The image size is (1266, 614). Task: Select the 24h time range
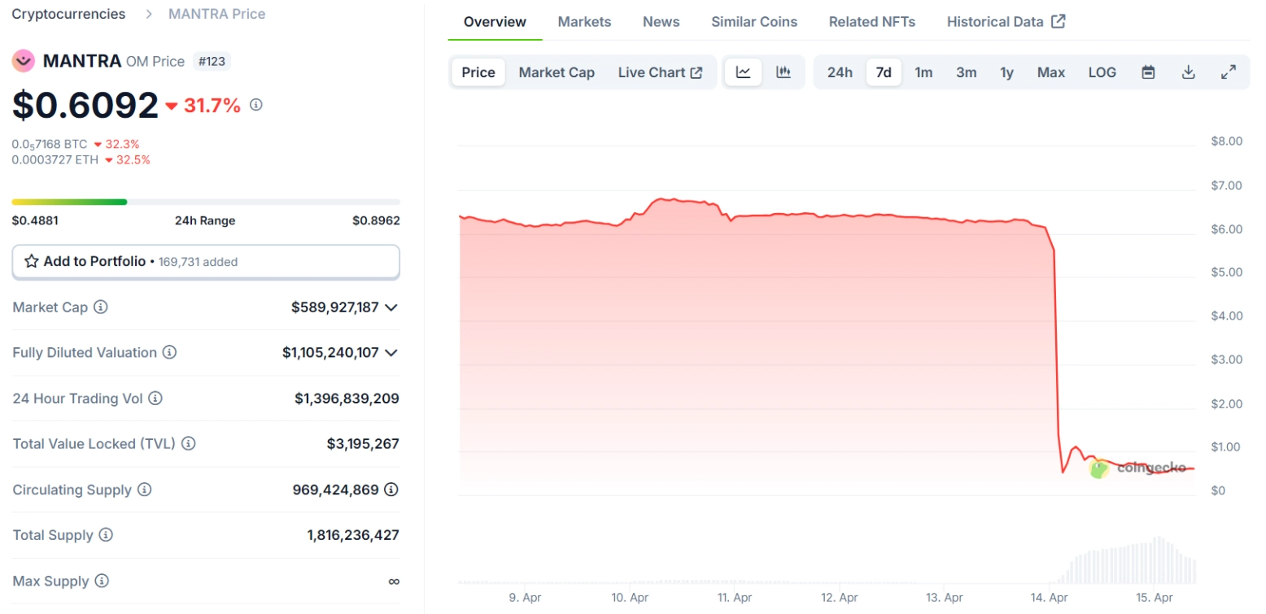coord(840,72)
